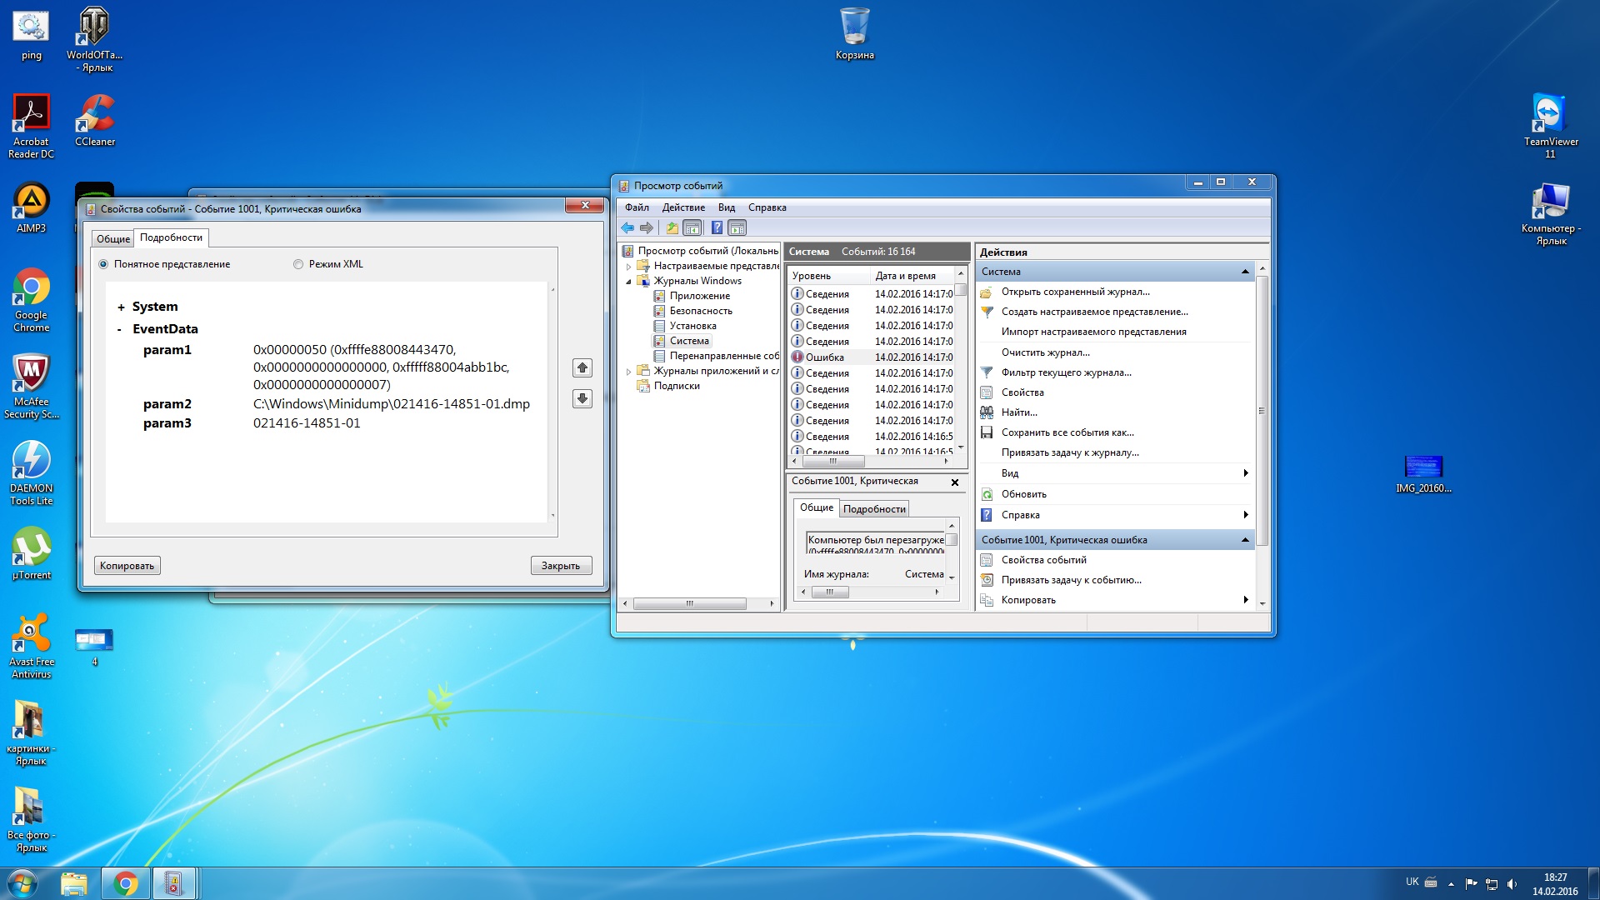The height and width of the screenshot is (900, 1600).
Task: Click the Up one level folder icon
Action: [x=672, y=227]
